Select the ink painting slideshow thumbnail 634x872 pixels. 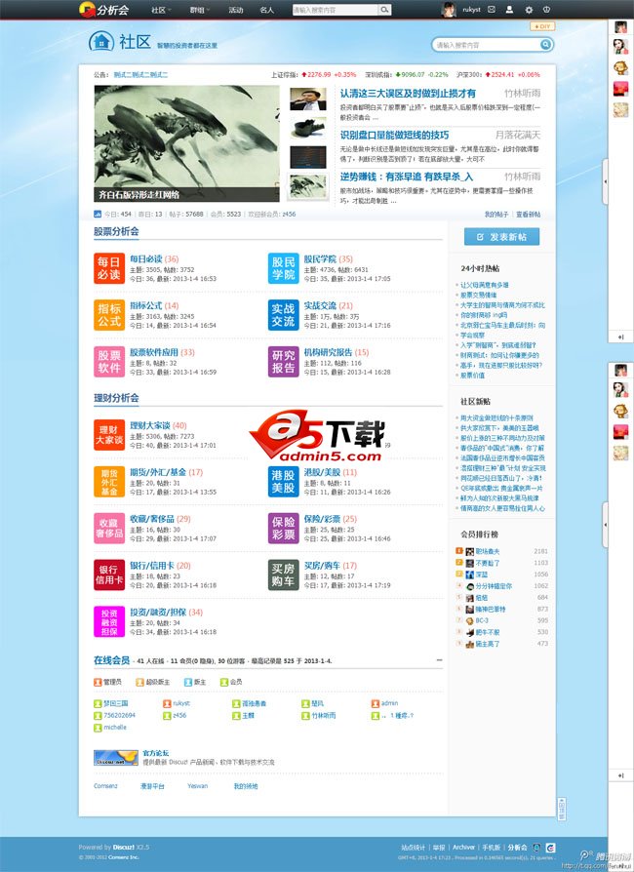(x=308, y=185)
